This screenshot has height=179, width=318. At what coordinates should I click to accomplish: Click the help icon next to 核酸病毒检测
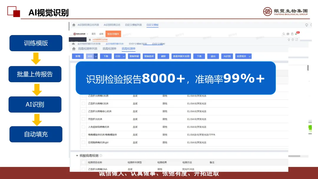click(x=101, y=155)
